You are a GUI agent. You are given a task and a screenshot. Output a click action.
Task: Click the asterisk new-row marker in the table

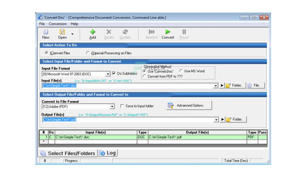44,141
